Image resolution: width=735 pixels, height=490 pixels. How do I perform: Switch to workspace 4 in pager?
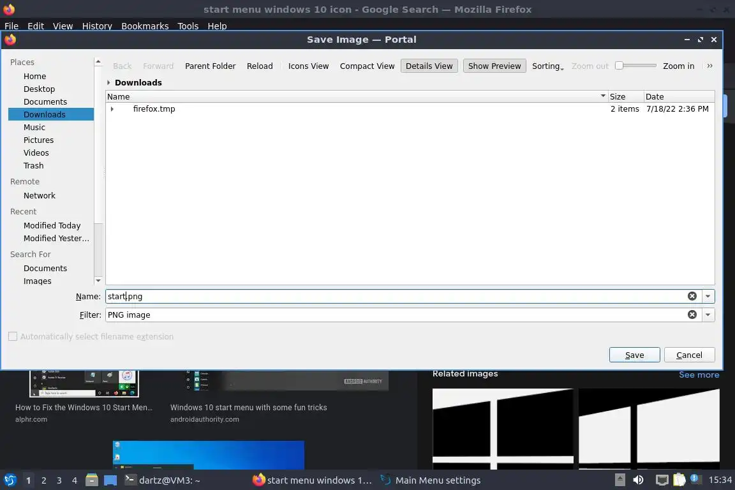click(x=74, y=480)
